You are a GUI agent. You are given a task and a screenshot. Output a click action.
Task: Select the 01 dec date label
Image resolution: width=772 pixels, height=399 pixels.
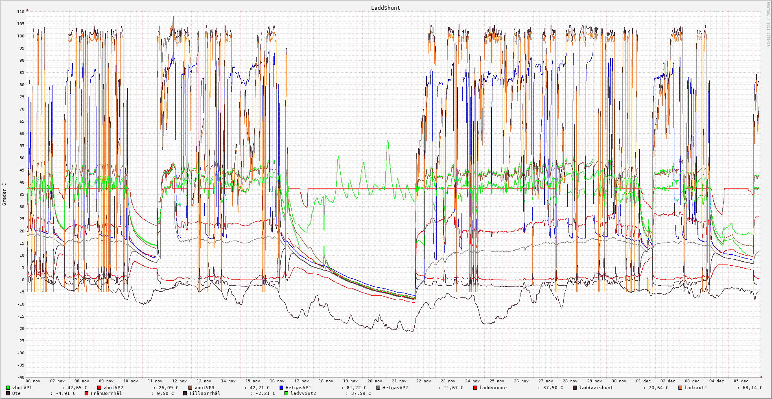point(643,381)
